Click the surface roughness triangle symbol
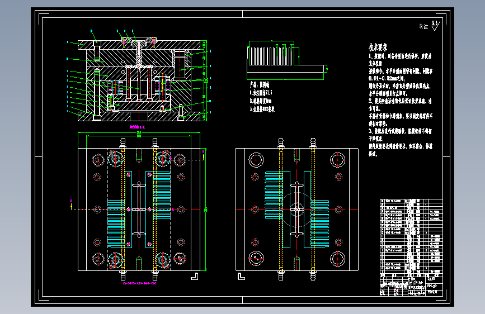485x314 pixels. [436, 25]
